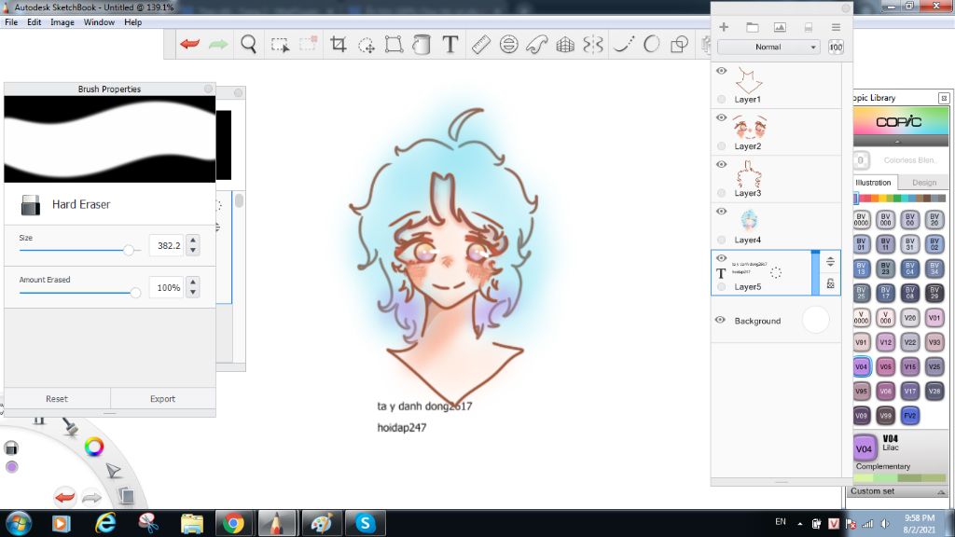
Task: Toggle visibility of Layer4
Action: 721,212
